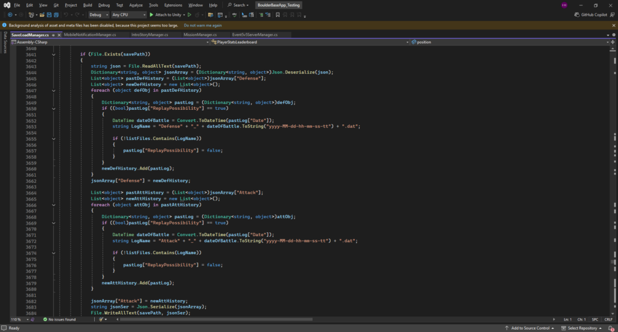Click the toggle bookmark icon
The height and width of the screenshot is (332, 618).
[278, 15]
